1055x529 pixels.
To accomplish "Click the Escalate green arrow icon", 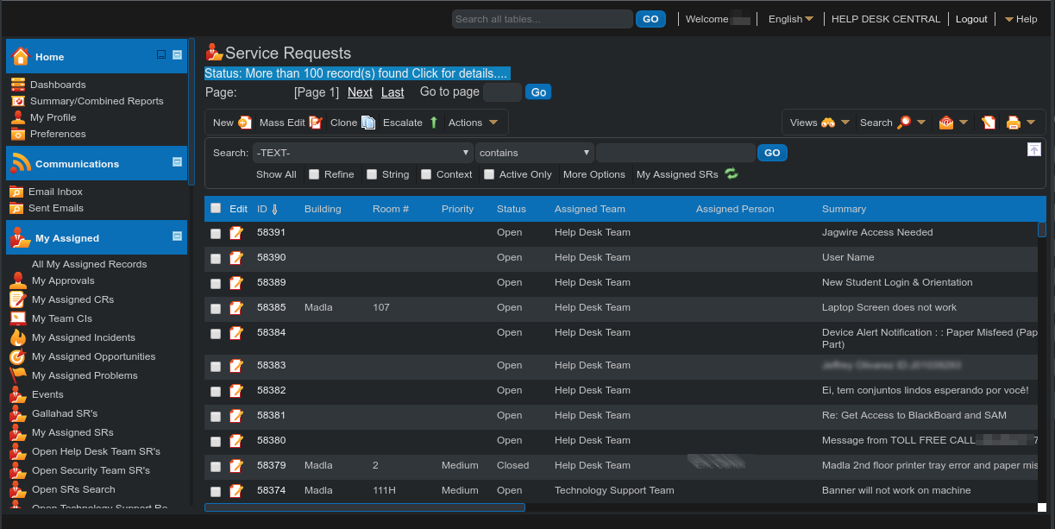I will 434,123.
